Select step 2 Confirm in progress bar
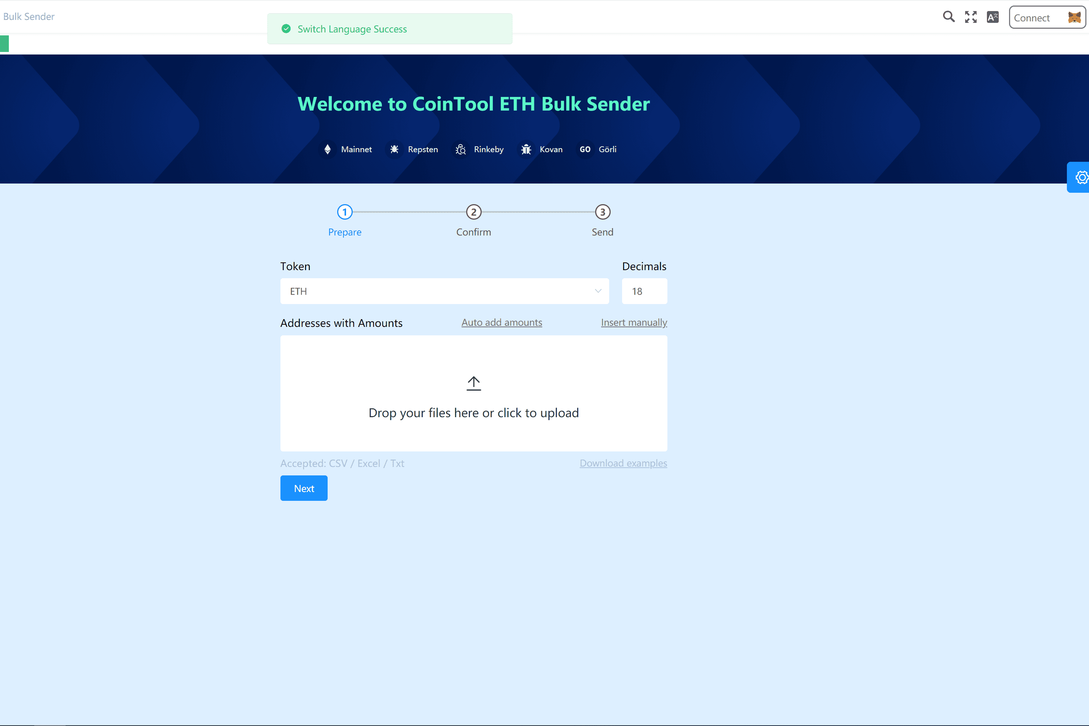Viewport: 1089px width, 726px height. (x=473, y=212)
